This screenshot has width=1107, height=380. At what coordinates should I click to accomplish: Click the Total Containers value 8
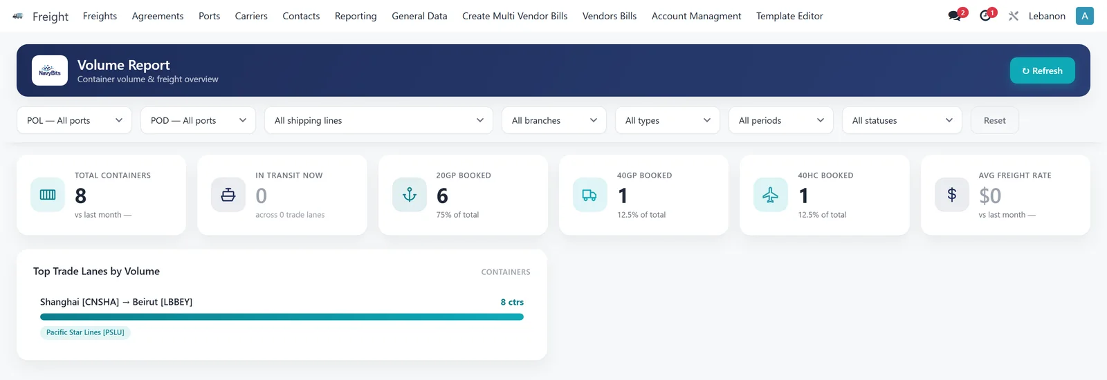(81, 196)
